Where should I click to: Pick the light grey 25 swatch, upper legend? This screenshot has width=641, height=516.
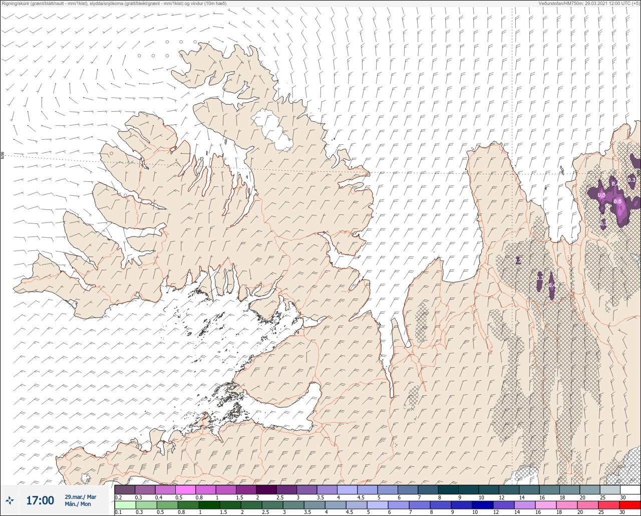pyautogui.click(x=609, y=489)
